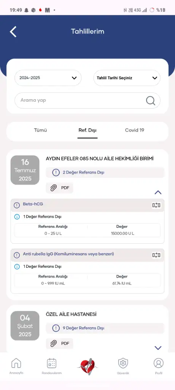Go to Anasayfa home icon
This screenshot has height=390, width=175.
[x=16, y=363]
